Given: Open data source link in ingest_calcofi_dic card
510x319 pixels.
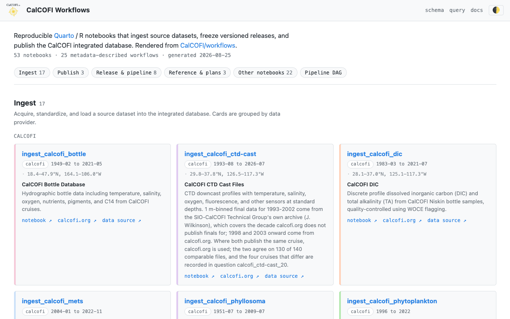Looking at the screenshot, I should click(447, 220).
